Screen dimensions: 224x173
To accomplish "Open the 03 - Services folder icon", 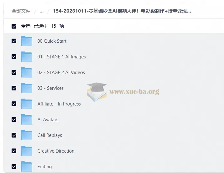I will click(x=26, y=88).
